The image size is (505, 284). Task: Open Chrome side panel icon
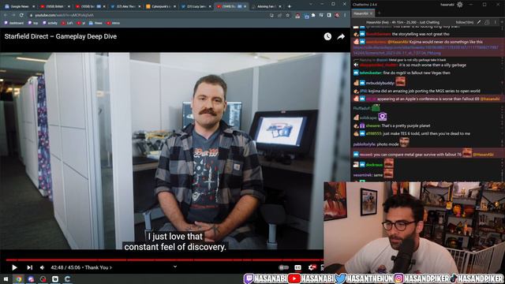(329, 15)
